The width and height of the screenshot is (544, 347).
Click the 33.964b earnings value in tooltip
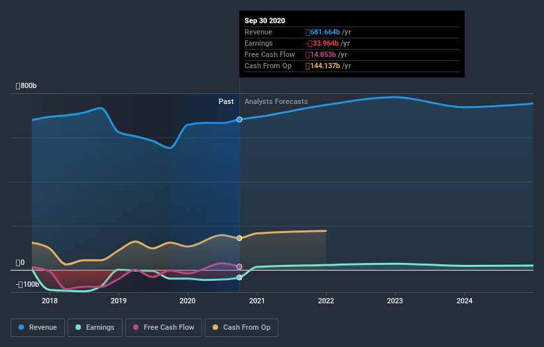(322, 43)
